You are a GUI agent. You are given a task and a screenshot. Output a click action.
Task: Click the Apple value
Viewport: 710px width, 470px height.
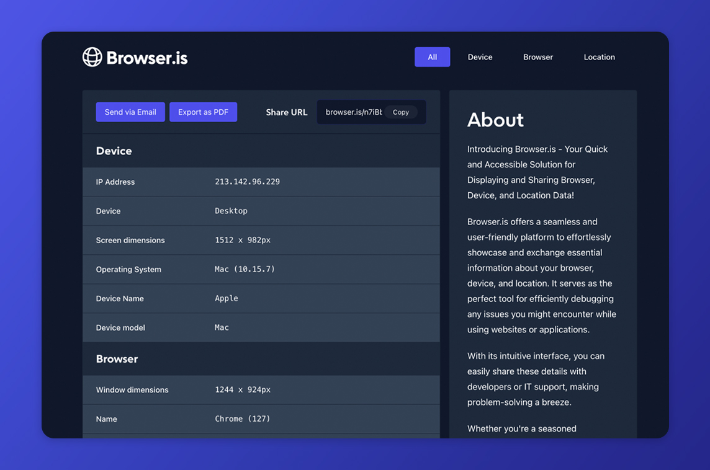point(227,299)
